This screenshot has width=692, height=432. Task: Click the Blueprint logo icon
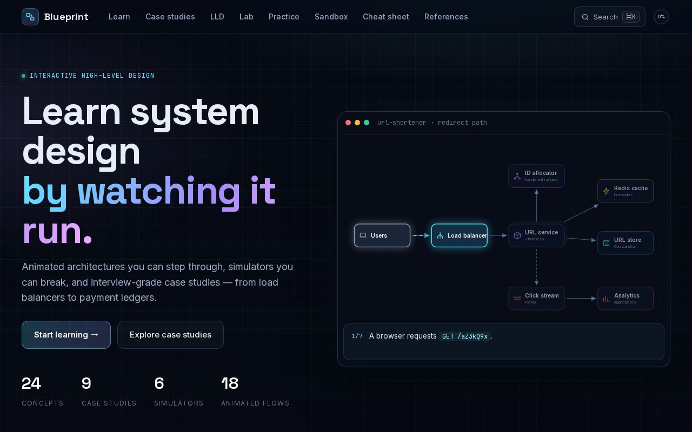tap(30, 17)
